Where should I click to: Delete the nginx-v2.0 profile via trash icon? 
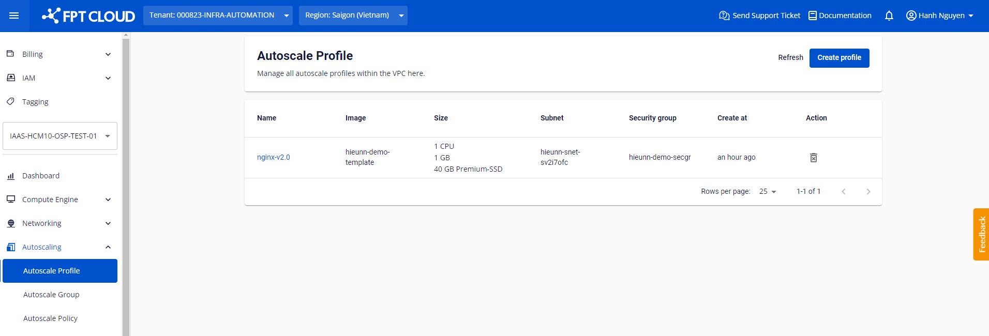[x=813, y=158]
